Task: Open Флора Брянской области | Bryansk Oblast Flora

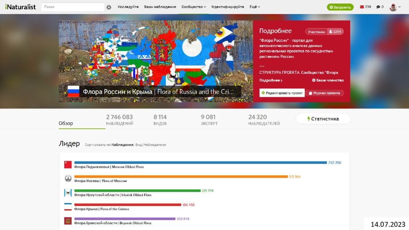Action: (113, 223)
